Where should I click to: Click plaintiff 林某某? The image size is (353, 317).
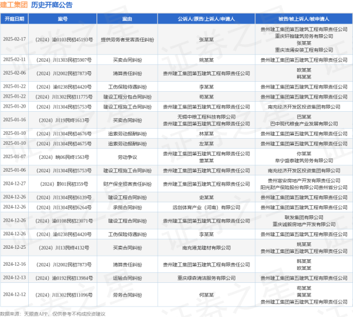point(207,134)
